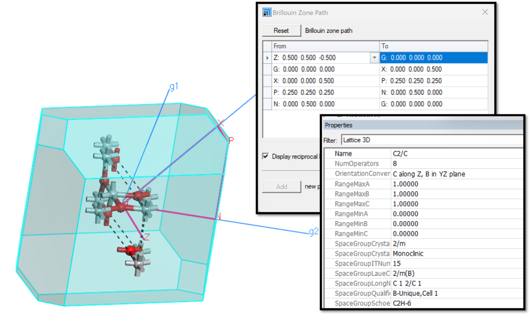Click the value '2/m' in Properties
The width and height of the screenshot is (530, 335).
click(x=399, y=243)
